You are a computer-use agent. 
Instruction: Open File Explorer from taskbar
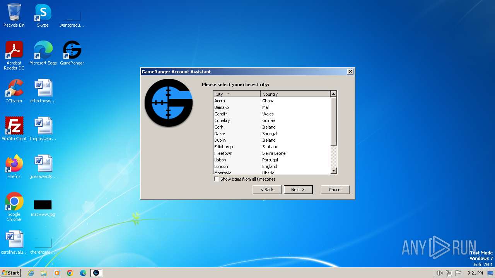pos(44,273)
